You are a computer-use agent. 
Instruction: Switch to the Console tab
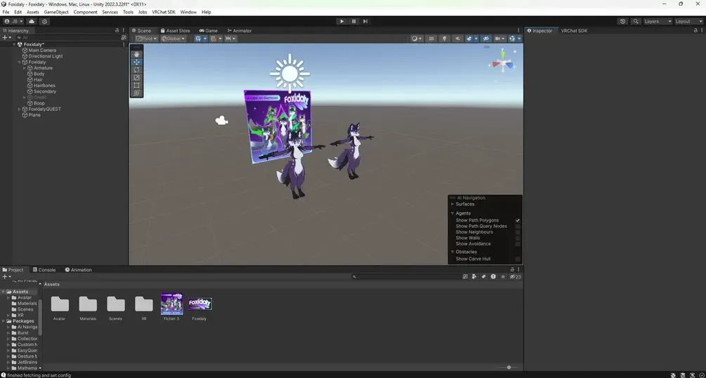click(44, 269)
